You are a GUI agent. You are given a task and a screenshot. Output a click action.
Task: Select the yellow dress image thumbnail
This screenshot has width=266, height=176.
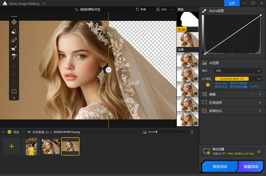tap(31, 146)
